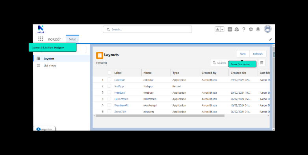This screenshot has height=155, width=308.
Task: Sort by the Type column header
Action: click(x=176, y=73)
